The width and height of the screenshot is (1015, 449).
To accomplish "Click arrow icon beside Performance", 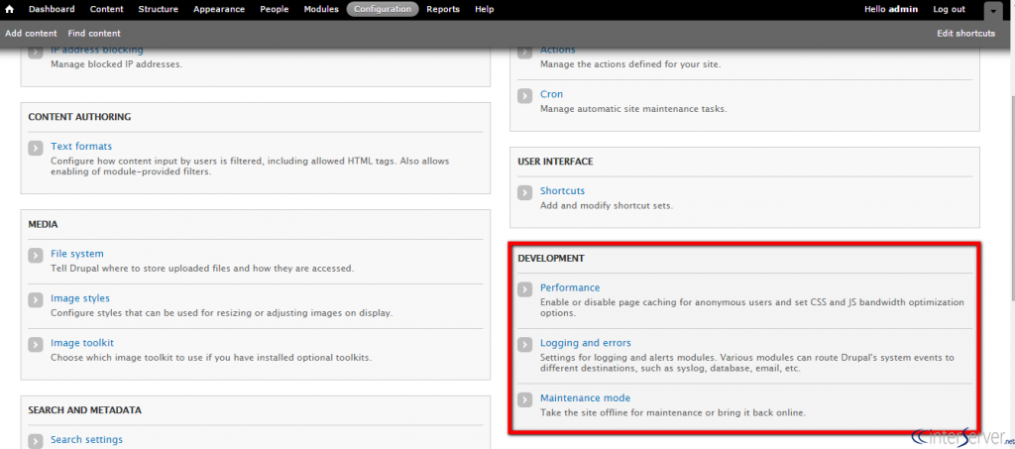I will tap(525, 289).
